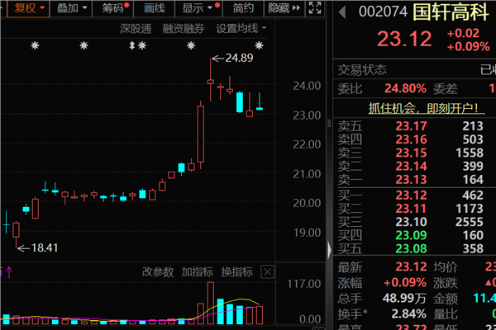
Task: Click the divider handle beside 卖五
Action: pos(329,124)
